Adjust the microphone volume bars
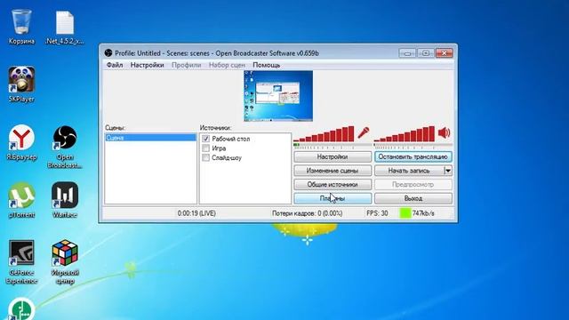This screenshot has height=320, width=569. (324, 133)
